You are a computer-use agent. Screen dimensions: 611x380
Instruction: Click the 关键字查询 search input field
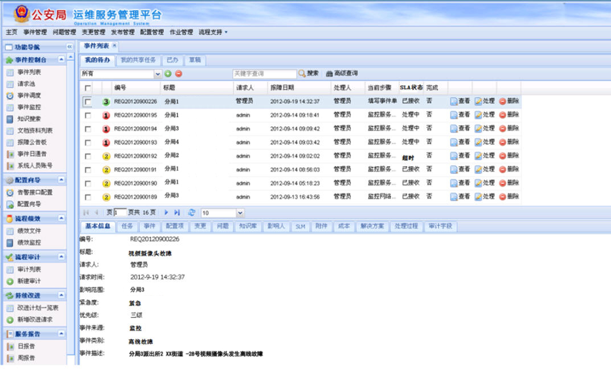click(x=264, y=74)
